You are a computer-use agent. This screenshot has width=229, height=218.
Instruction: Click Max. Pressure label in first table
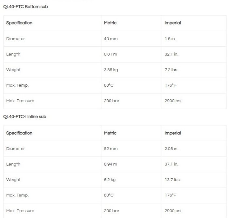coord(20,101)
